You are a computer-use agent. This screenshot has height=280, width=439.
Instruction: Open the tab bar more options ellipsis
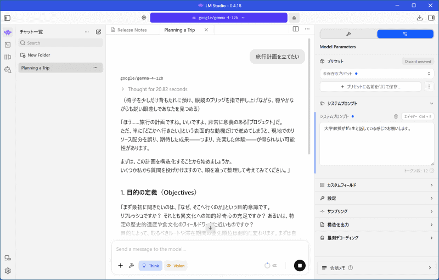[307, 29]
